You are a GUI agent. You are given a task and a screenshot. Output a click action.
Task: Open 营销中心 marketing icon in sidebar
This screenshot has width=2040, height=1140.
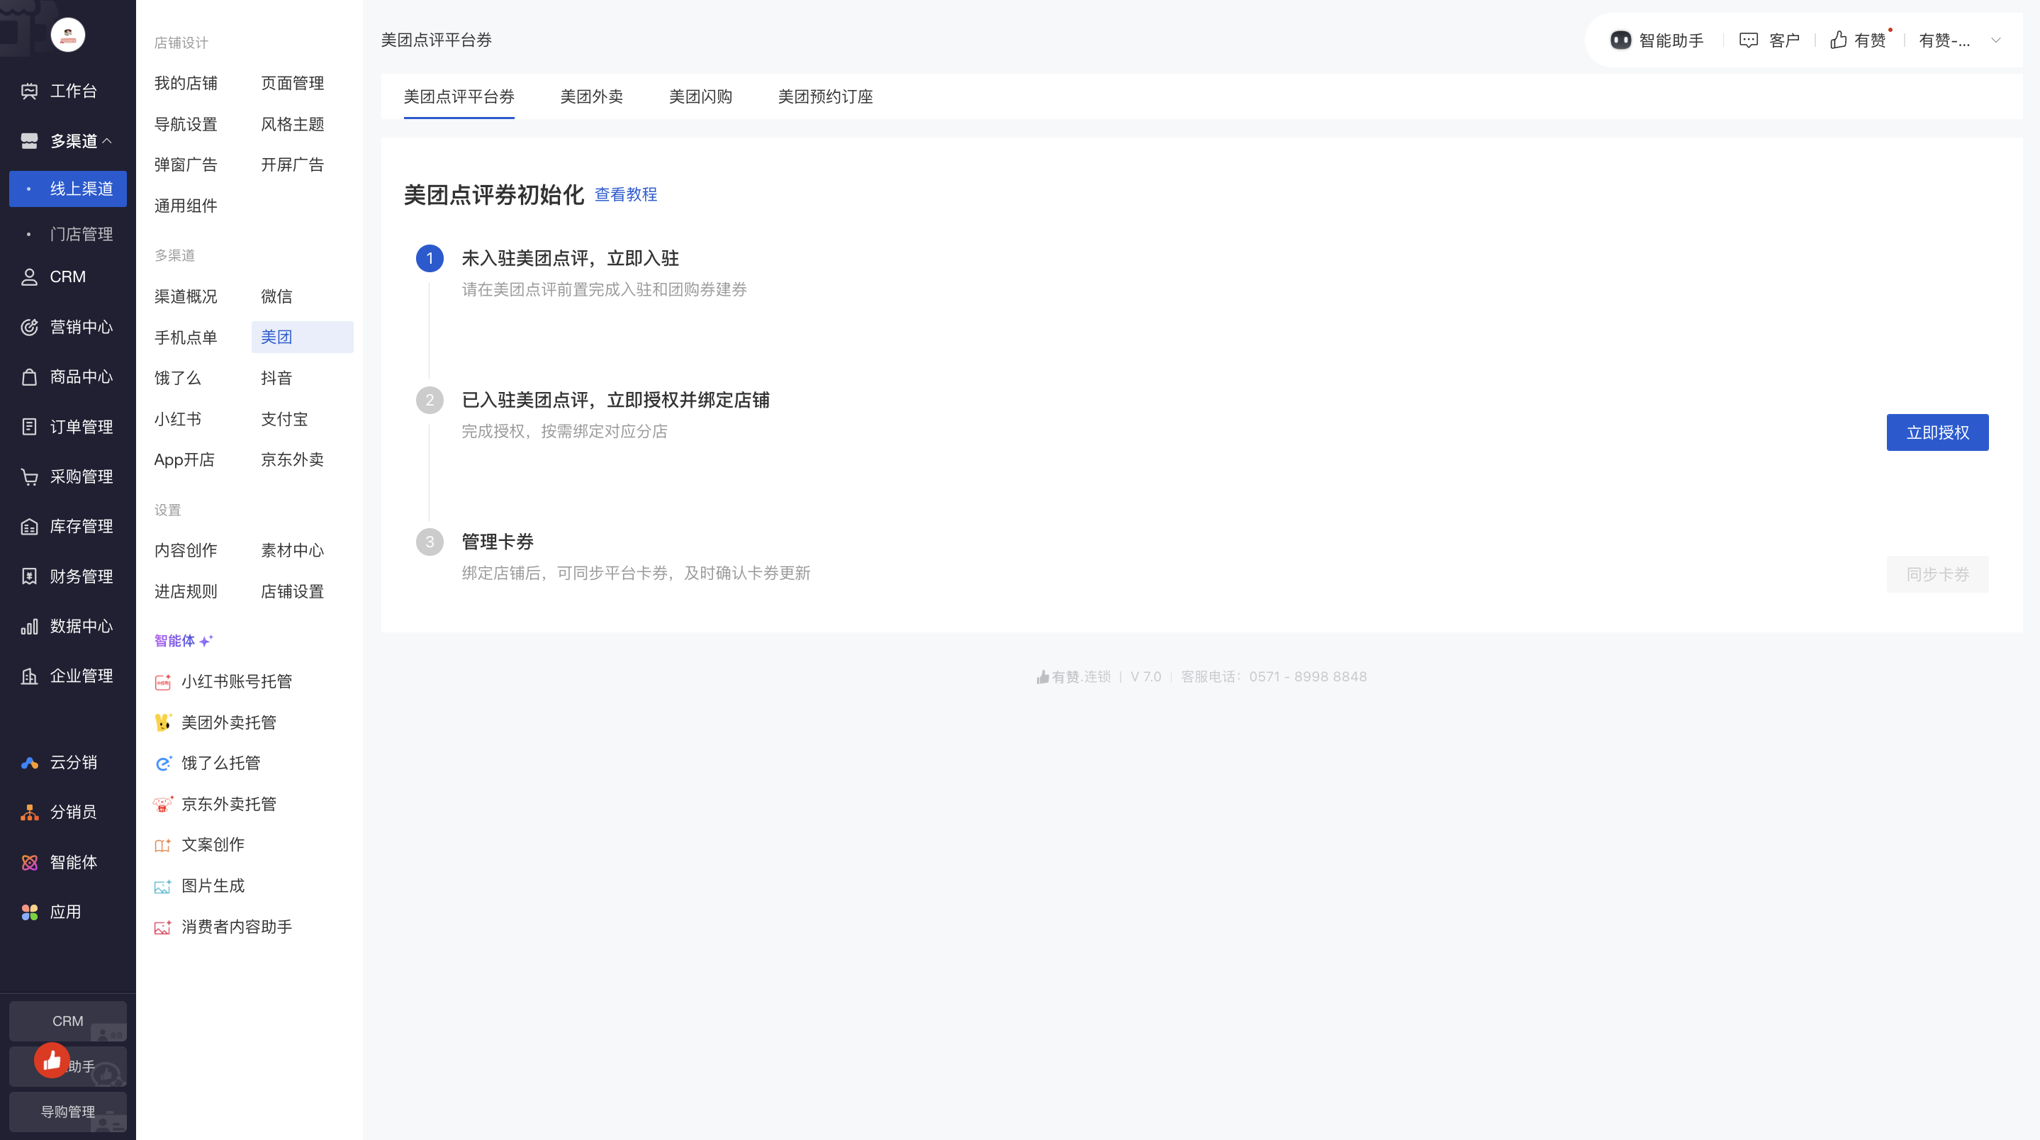[29, 328]
